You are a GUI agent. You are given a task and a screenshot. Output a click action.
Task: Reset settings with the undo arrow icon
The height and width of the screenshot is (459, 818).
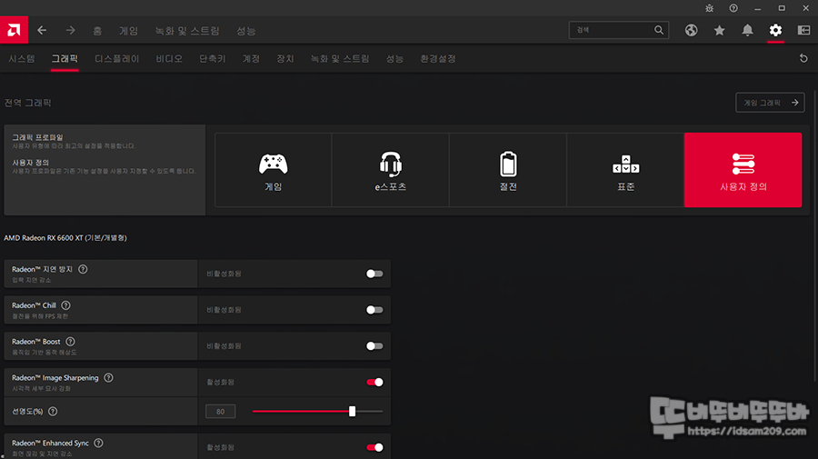click(x=803, y=58)
